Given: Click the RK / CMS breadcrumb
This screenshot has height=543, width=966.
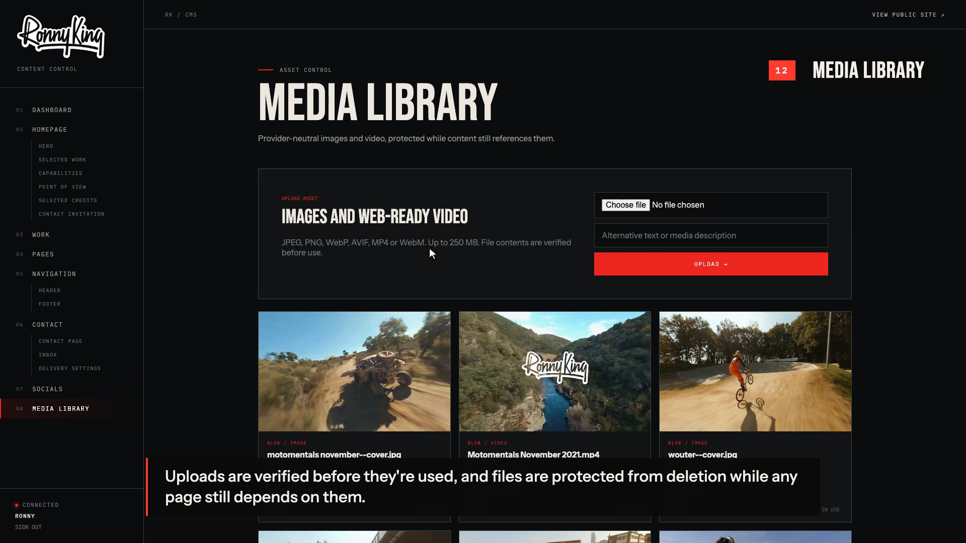Looking at the screenshot, I should point(181,15).
